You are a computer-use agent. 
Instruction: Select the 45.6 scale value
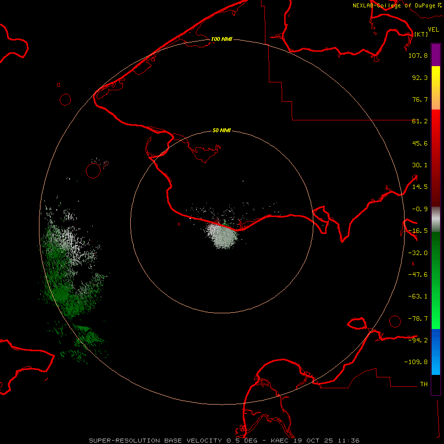click(420, 143)
